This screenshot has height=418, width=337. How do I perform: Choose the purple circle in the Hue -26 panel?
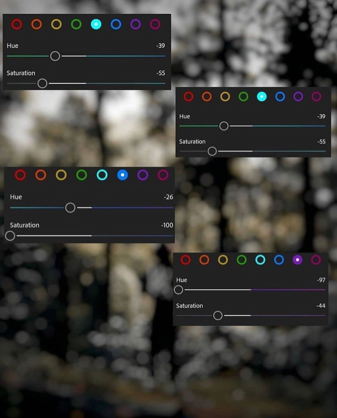click(143, 175)
